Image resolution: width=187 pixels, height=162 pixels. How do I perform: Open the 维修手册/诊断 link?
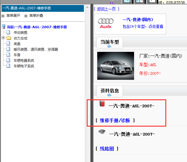click(115, 120)
